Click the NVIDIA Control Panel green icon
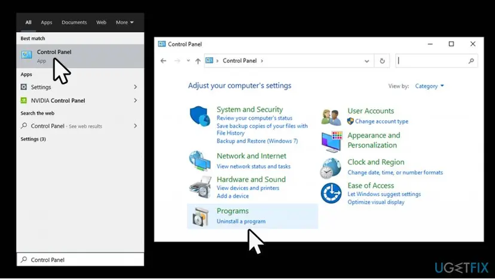This screenshot has width=495, height=279. click(x=24, y=100)
